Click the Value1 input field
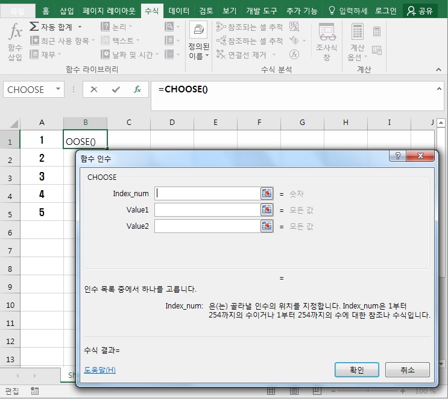The width and height of the screenshot is (448, 399). [207, 210]
